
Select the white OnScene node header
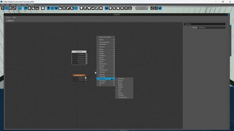pos(79,52)
